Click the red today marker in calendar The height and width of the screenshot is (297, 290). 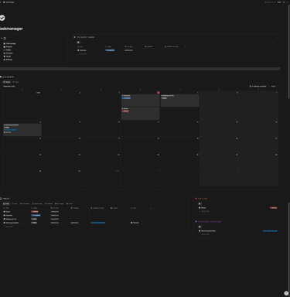(159, 93)
